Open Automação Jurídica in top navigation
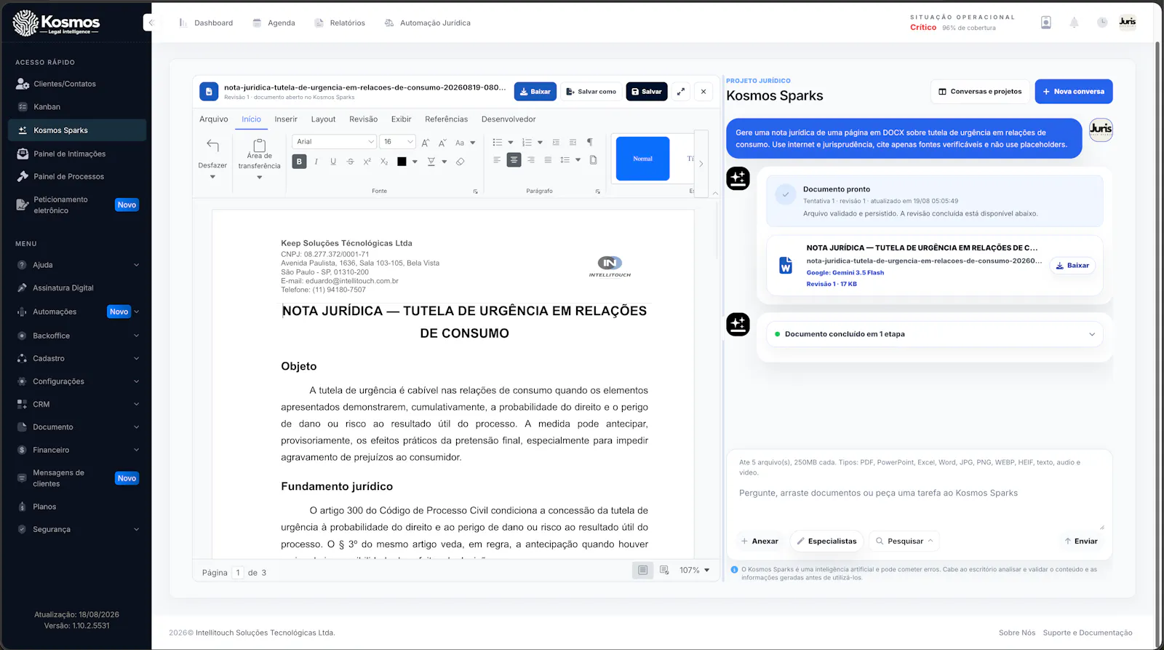Screen dimensions: 1164x650 tap(427, 23)
